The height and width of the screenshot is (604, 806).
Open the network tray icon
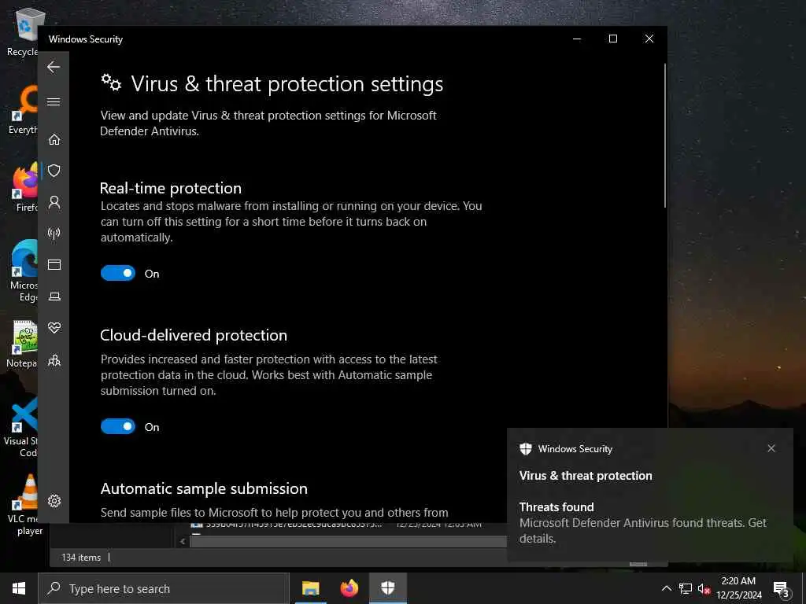[x=686, y=588]
